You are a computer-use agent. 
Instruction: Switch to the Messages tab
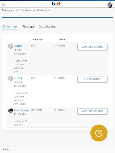click(28, 27)
